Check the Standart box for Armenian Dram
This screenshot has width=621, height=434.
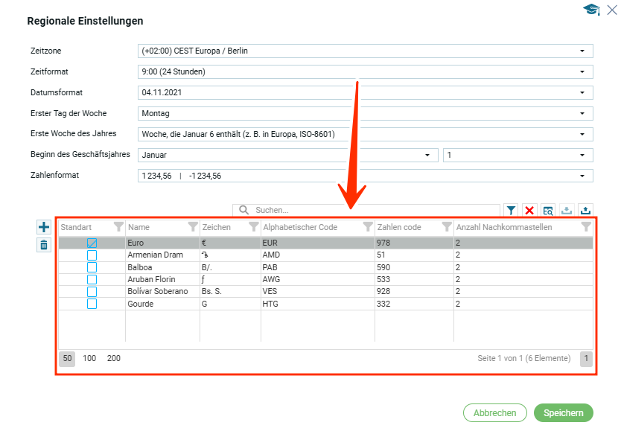92,255
